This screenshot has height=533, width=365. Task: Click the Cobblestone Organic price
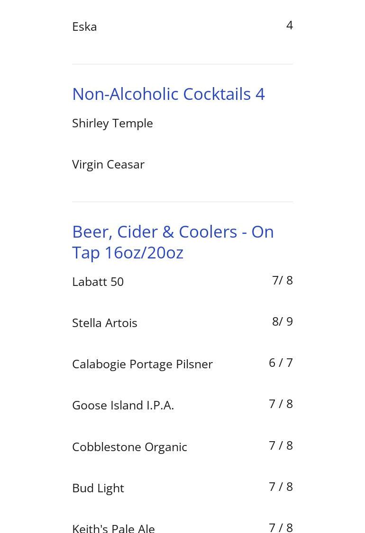pos(281,445)
